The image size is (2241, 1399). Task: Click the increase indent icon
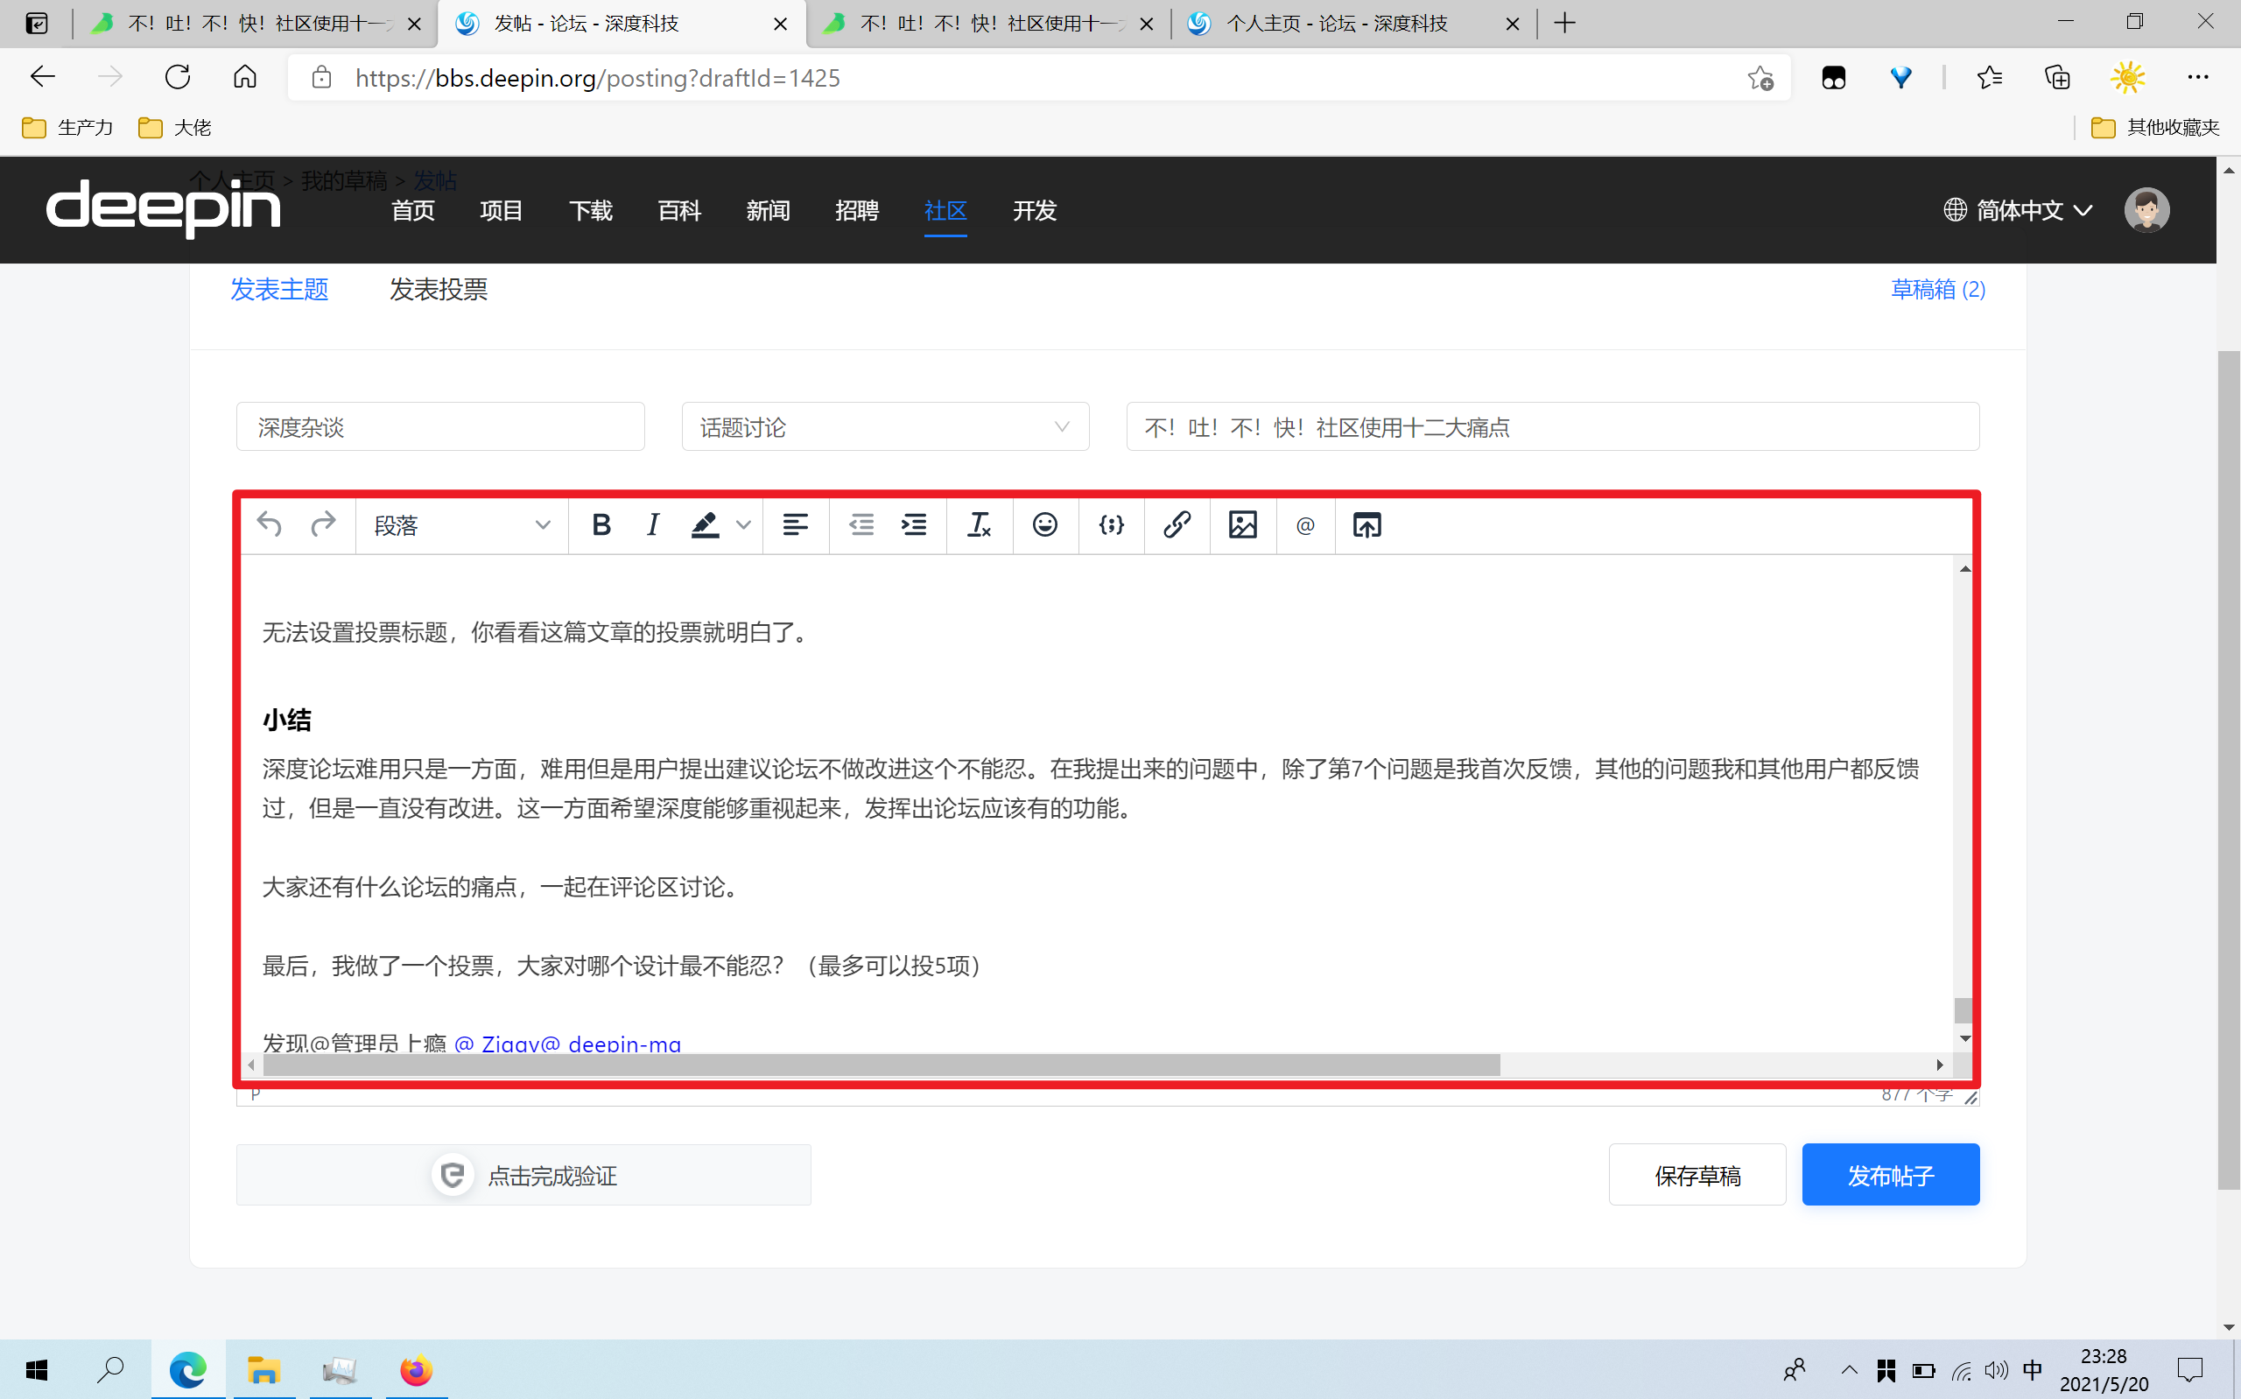tap(914, 525)
